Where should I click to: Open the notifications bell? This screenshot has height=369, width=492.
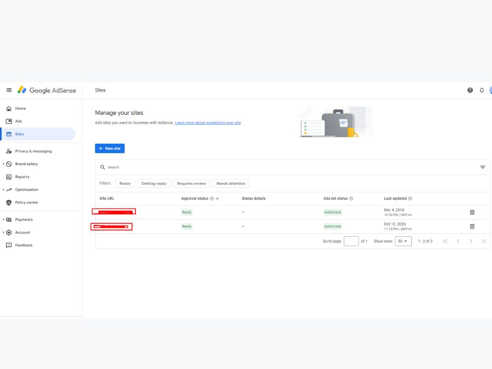coord(482,91)
